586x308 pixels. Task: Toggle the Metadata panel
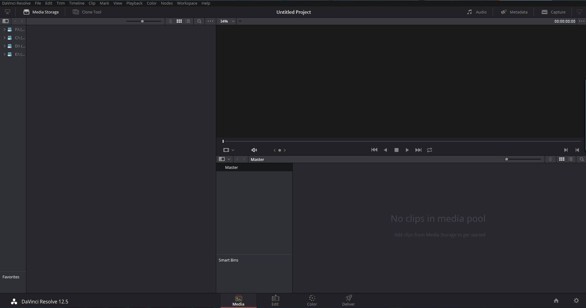point(514,12)
